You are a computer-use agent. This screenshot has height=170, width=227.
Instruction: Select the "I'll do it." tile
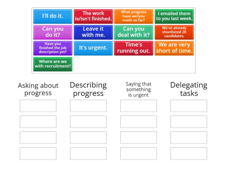[x=53, y=16]
